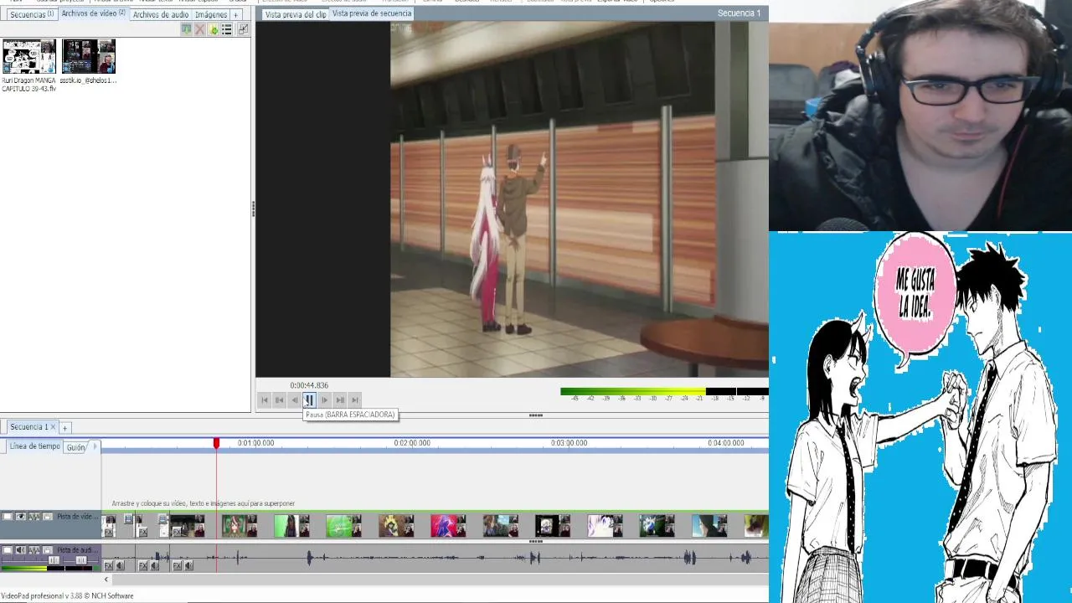Expand the arrow next to the Guión tab
This screenshot has width=1072, height=603.
(x=95, y=446)
